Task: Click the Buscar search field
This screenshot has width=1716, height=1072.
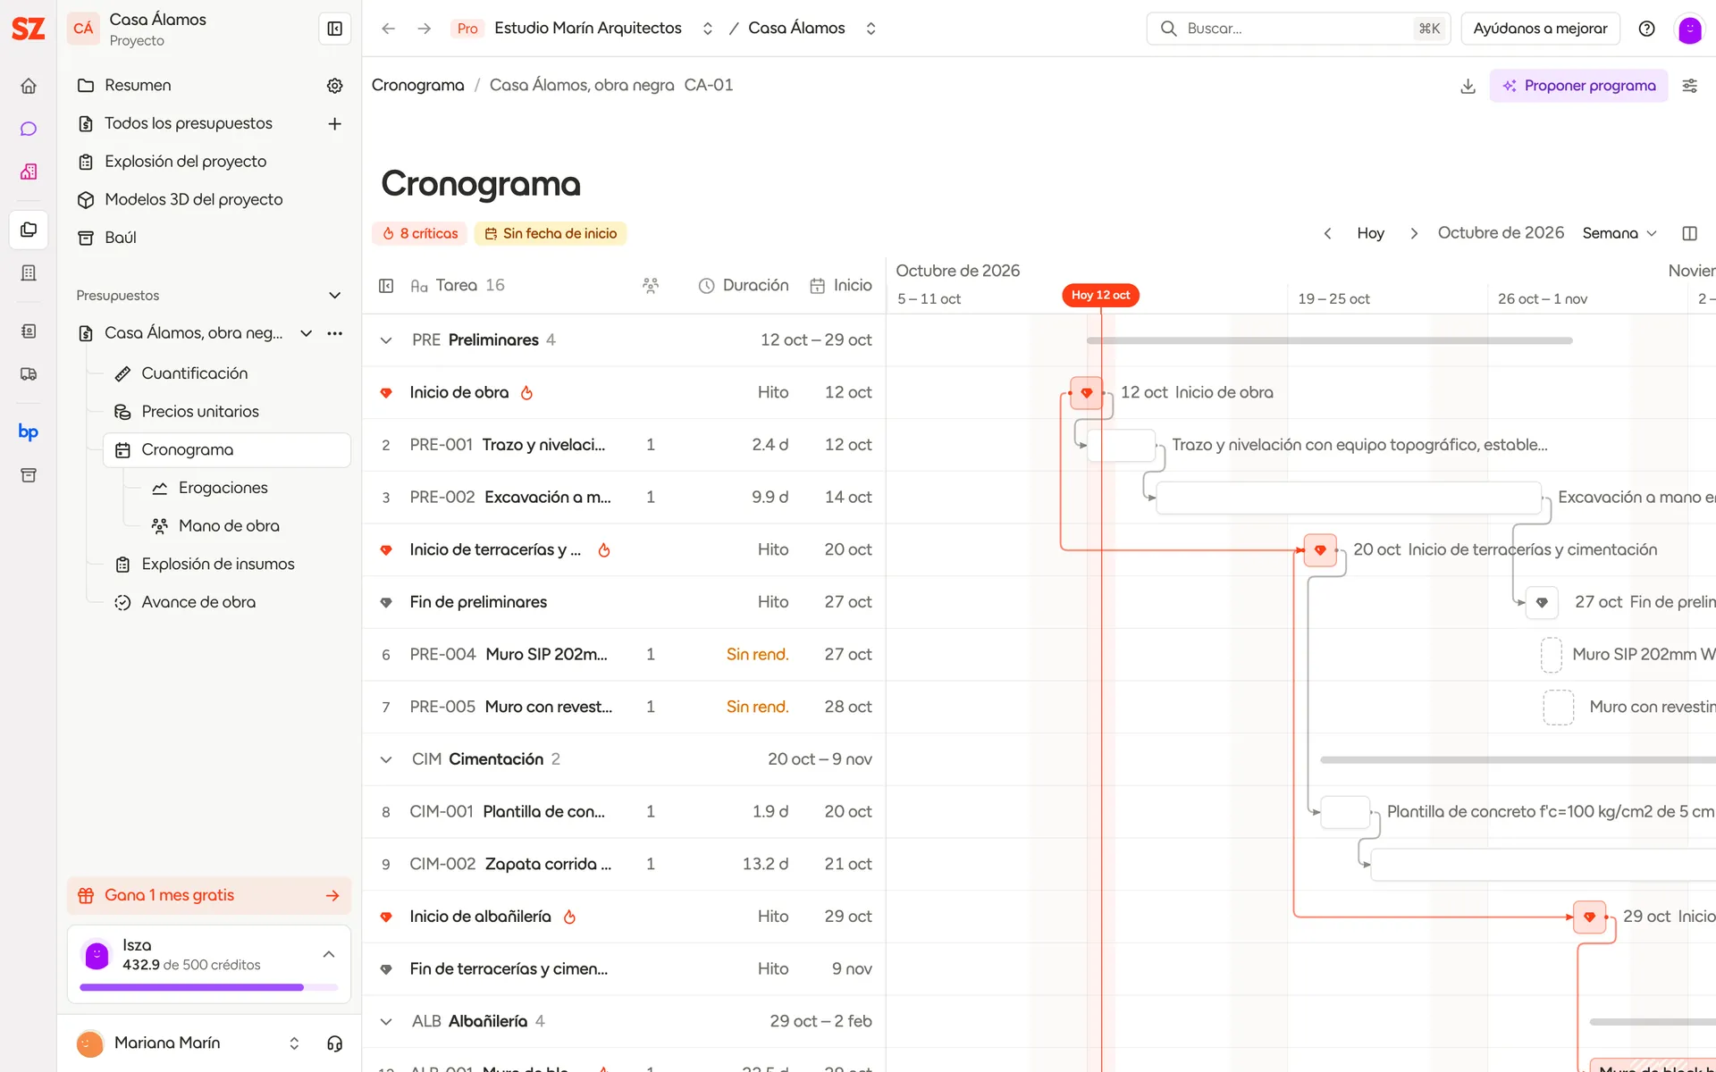Action: coord(1298,29)
